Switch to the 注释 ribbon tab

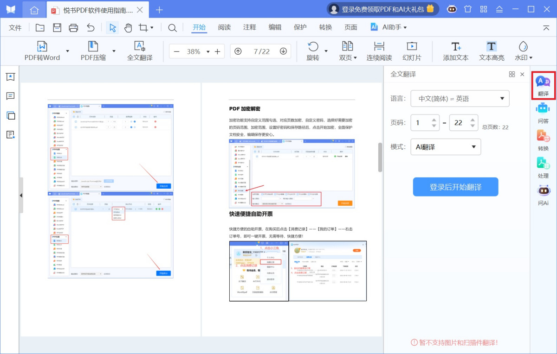249,27
